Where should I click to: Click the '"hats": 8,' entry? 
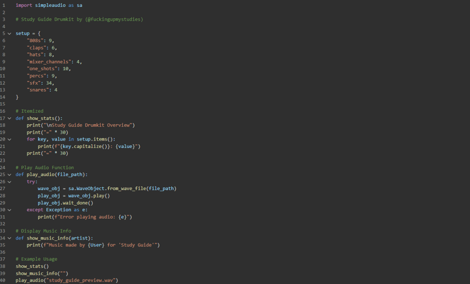pyautogui.click(x=41, y=55)
